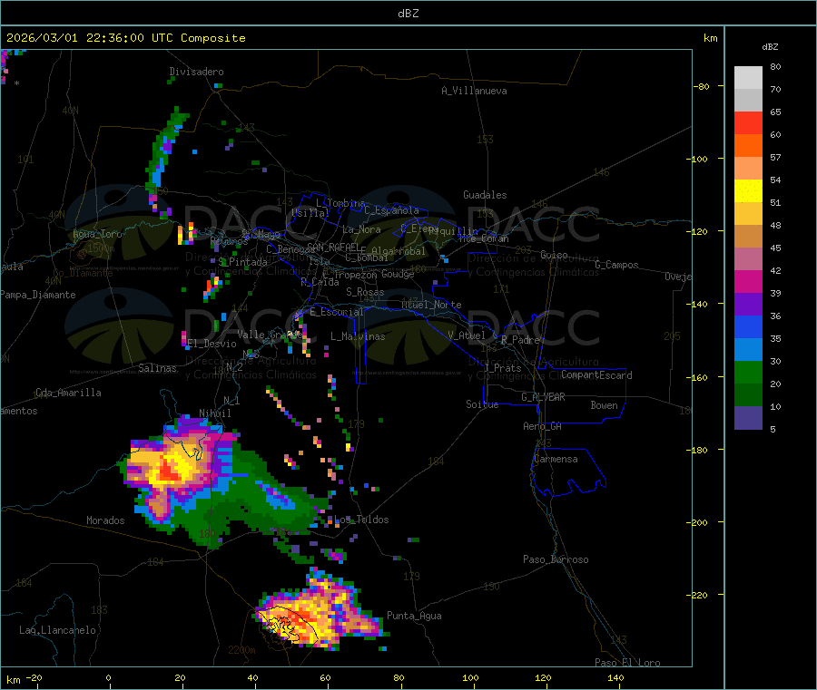The image size is (817, 690).
Task: Select the Agua_Toro location label
Action: pyautogui.click(x=97, y=234)
